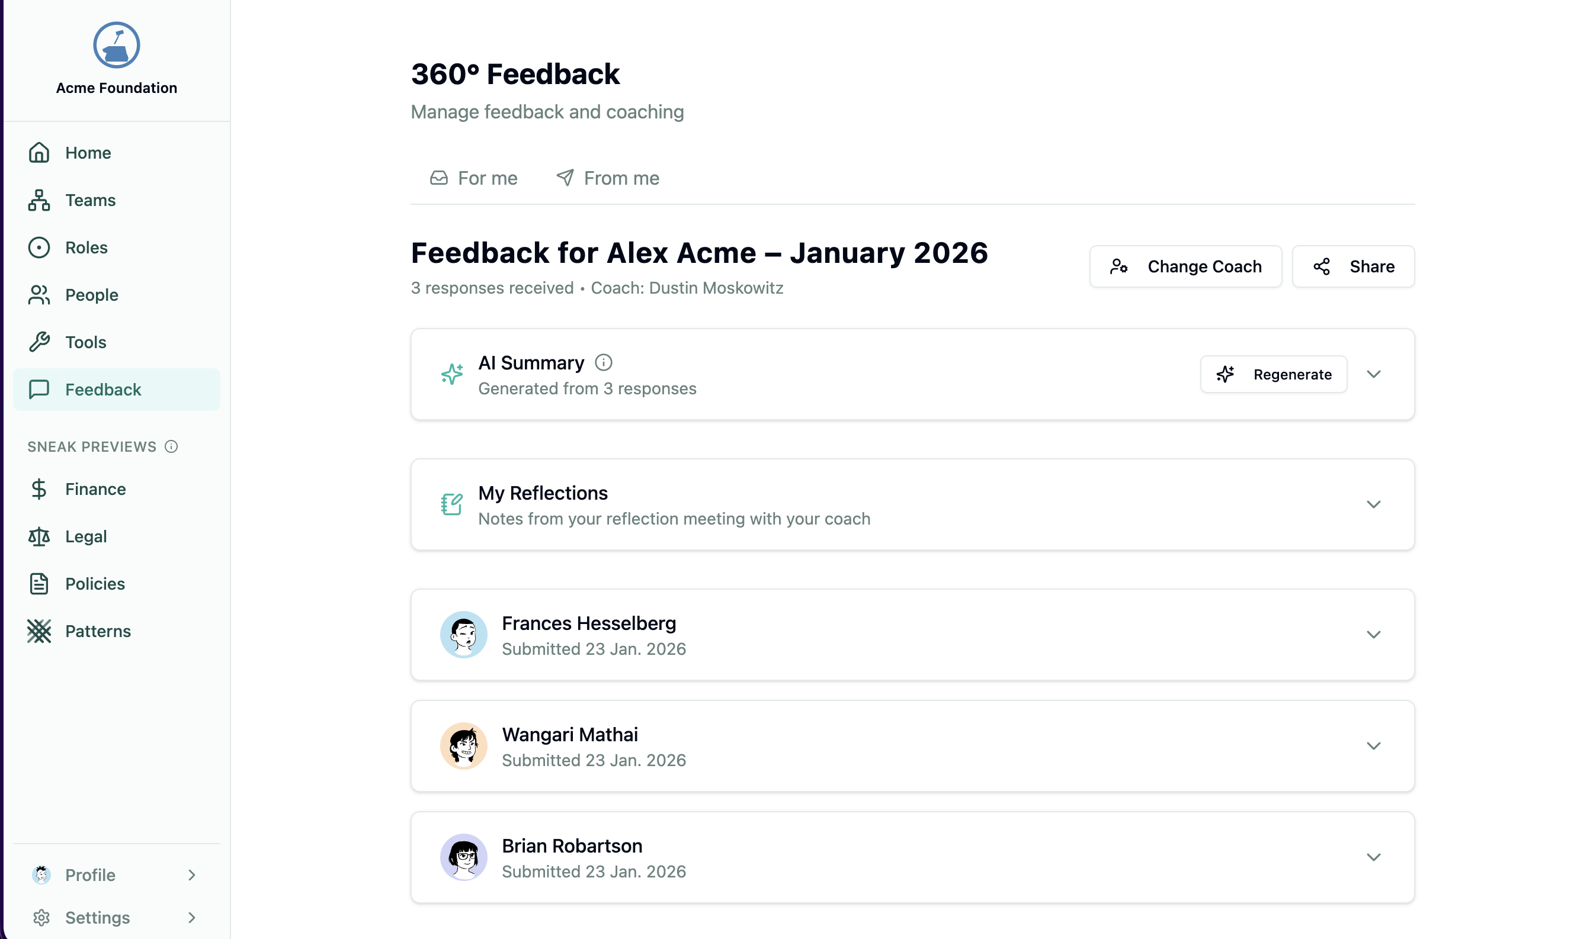The height and width of the screenshot is (939, 1577).
Task: Expand the AI Summary panel
Action: [1373, 374]
